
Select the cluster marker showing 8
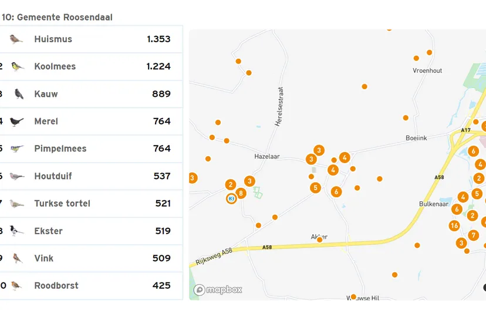tap(240, 193)
